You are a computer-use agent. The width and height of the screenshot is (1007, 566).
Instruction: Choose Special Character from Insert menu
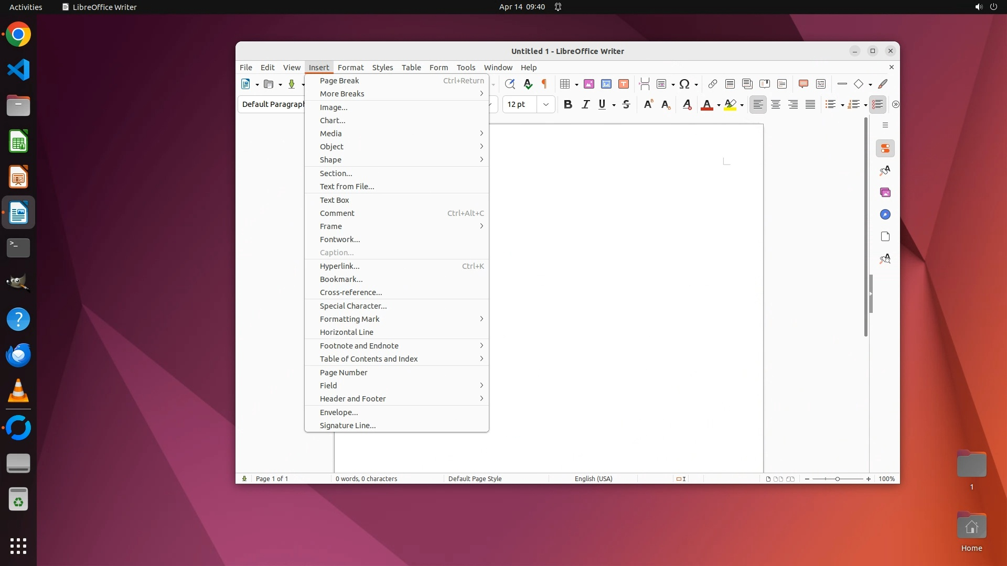[x=353, y=306]
